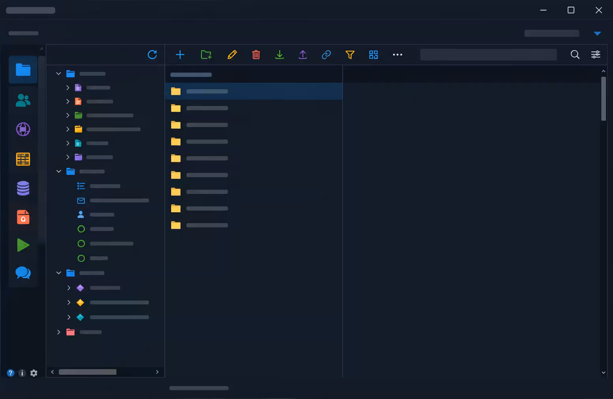Collapse the blue folder containing the mail item
This screenshot has height=399, width=613.
click(58, 172)
